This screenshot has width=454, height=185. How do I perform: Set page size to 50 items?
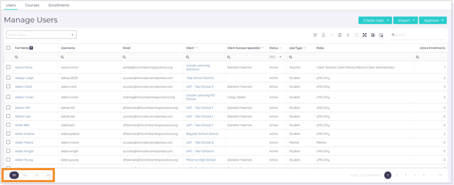(14, 175)
